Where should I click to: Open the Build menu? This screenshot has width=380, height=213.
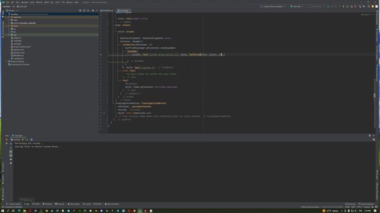[46, 2]
